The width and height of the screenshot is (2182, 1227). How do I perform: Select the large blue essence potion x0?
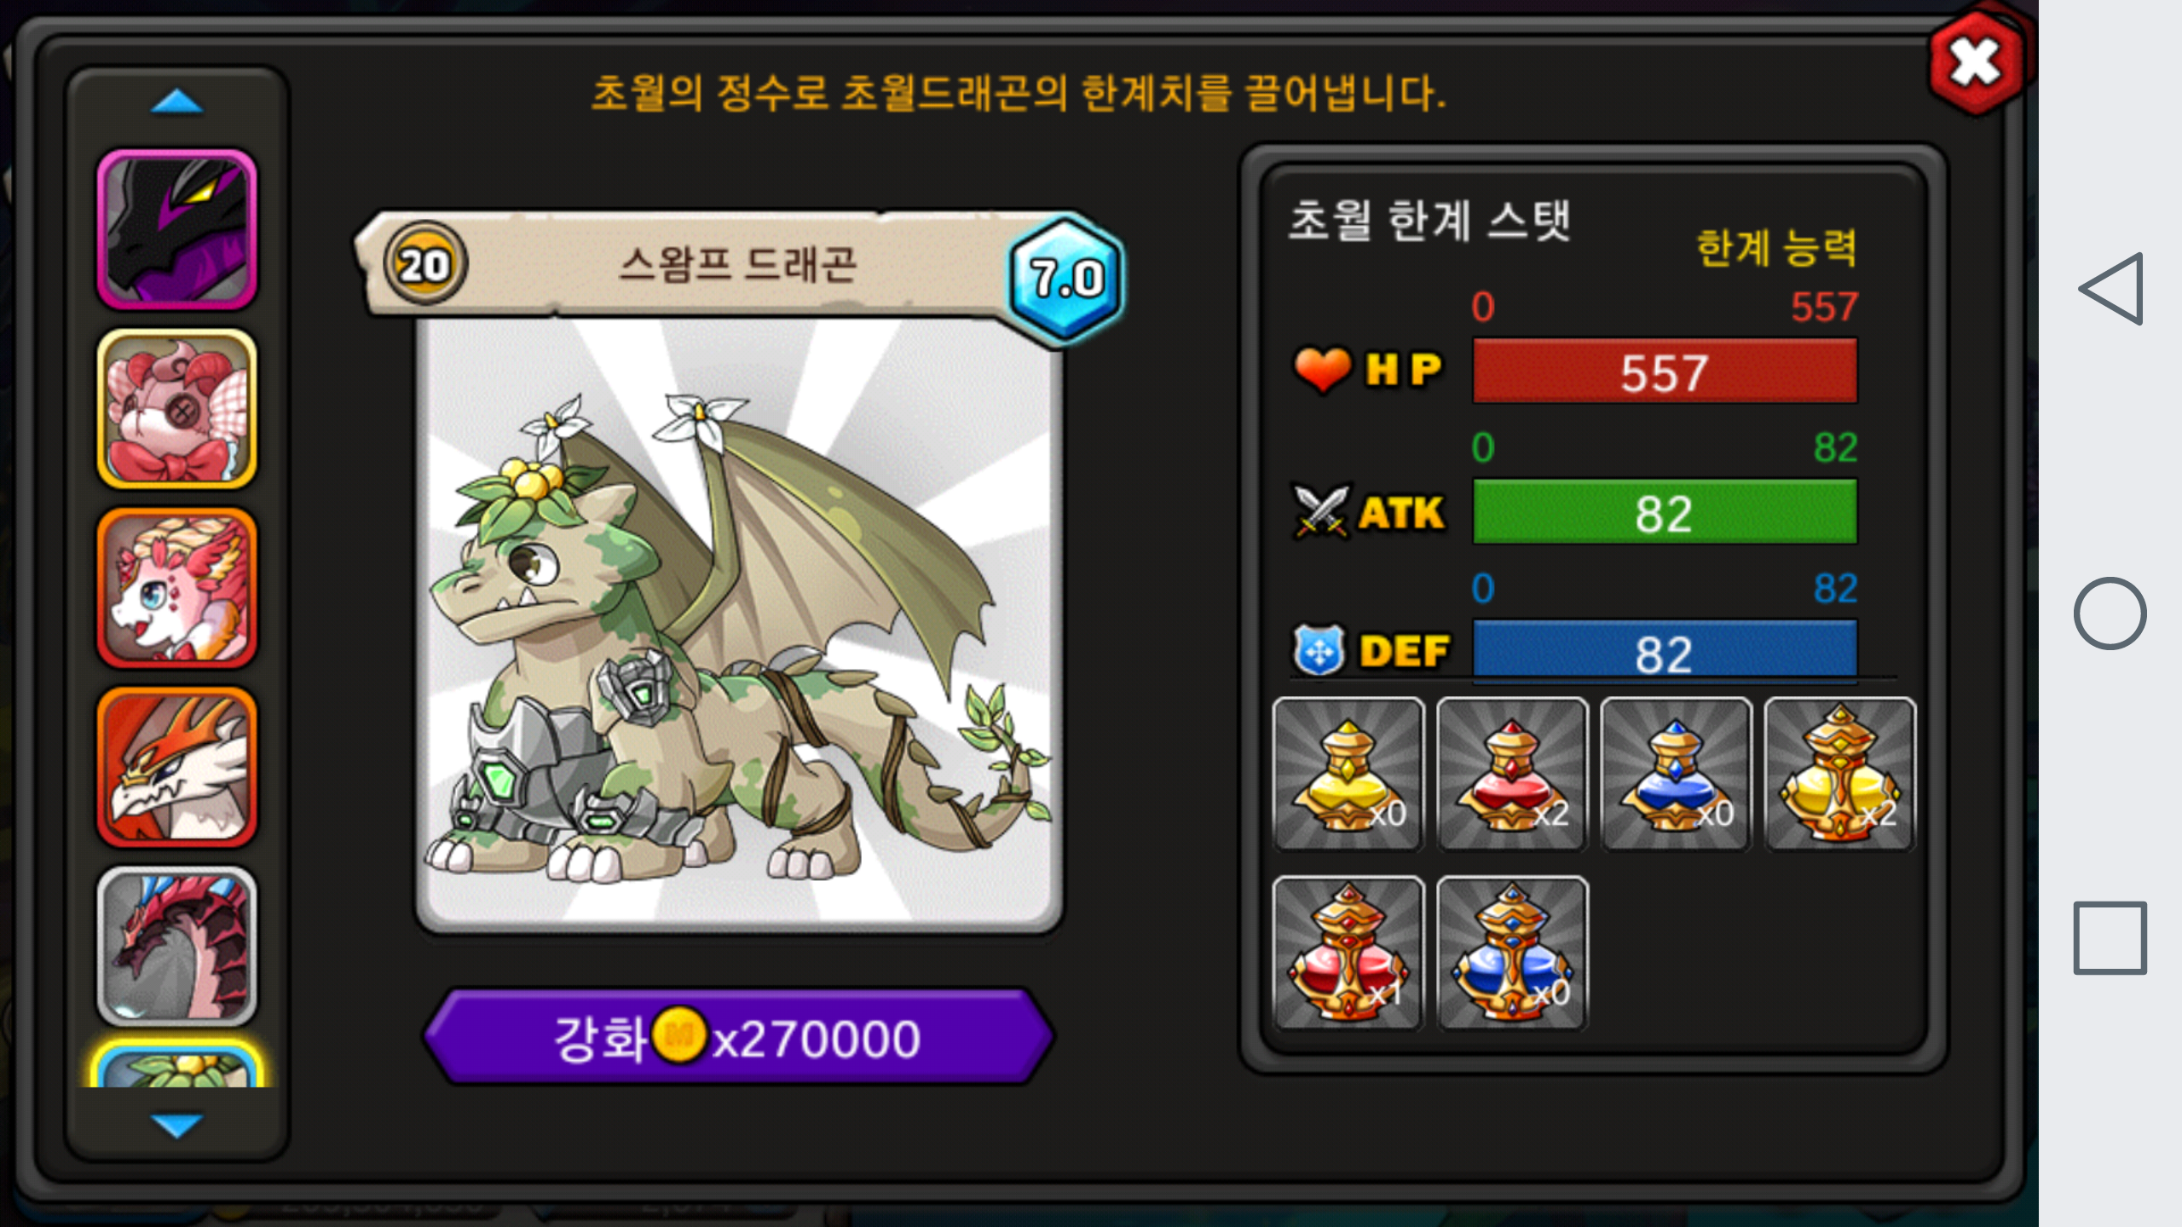pos(1512,953)
